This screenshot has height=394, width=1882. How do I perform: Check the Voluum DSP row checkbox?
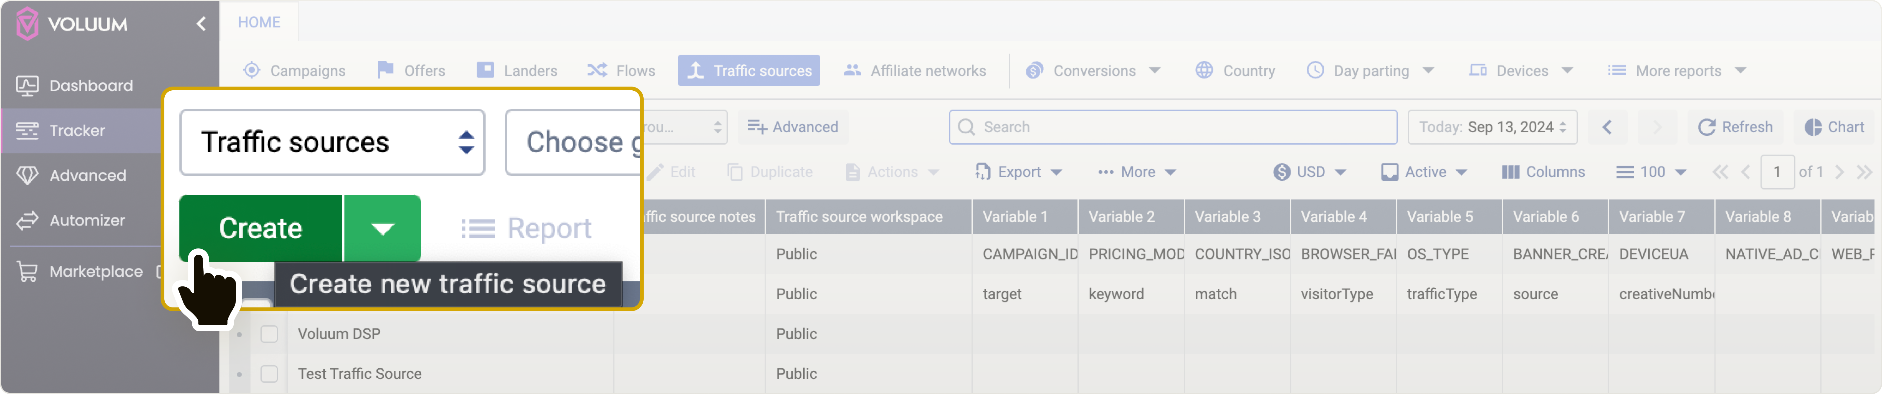coord(269,334)
